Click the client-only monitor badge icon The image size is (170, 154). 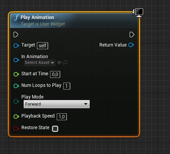tap(139, 12)
